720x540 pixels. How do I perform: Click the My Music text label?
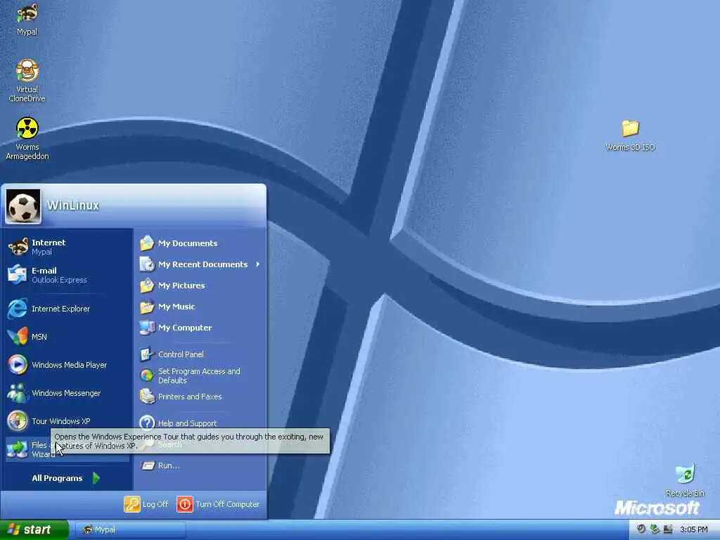176,307
